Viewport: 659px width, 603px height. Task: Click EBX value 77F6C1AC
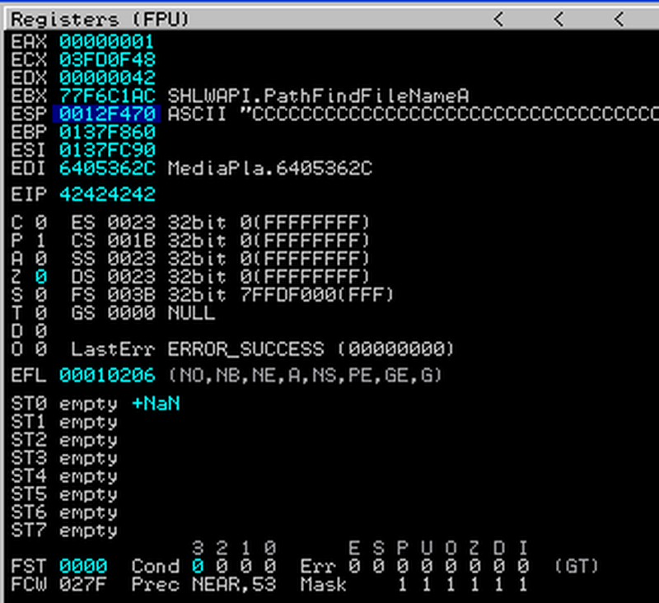pos(106,96)
